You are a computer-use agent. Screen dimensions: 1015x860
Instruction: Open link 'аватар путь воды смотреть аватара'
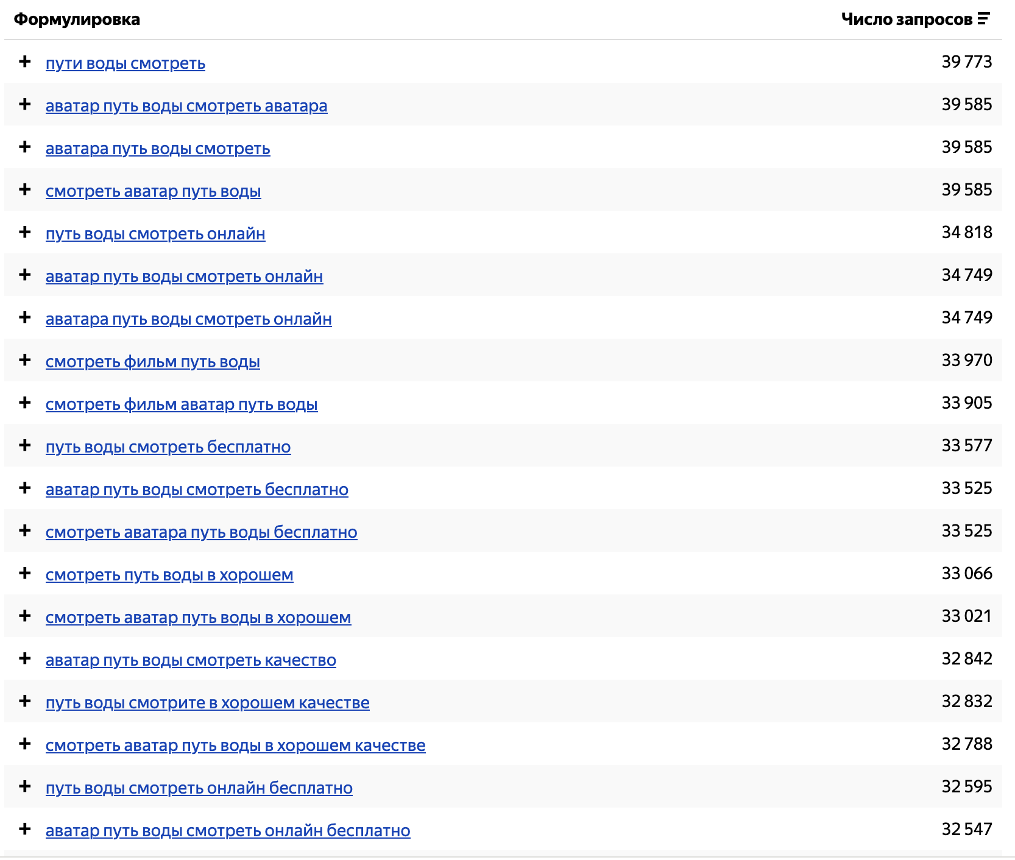tap(186, 106)
